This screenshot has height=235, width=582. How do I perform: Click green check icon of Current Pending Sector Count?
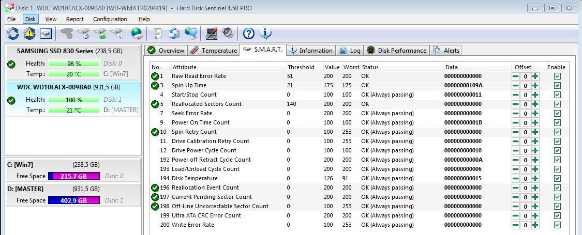pyautogui.click(x=155, y=197)
